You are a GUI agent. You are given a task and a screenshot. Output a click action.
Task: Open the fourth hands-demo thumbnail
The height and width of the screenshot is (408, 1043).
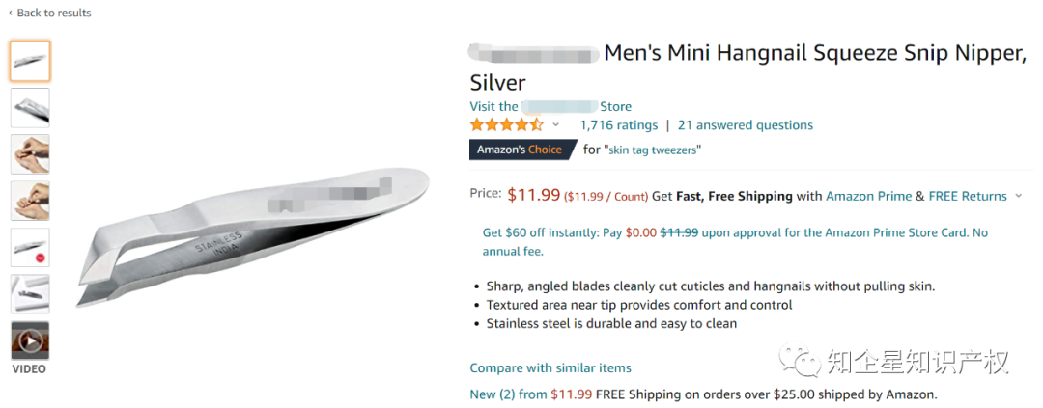pos(30,201)
